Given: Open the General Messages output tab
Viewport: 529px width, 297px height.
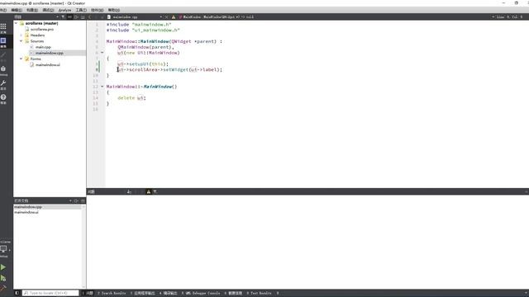Looking at the screenshot, I should click(233, 293).
